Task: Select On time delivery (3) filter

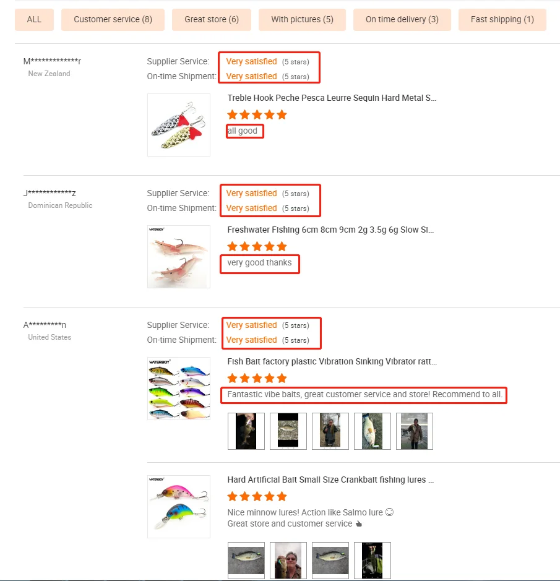Action: [402, 20]
